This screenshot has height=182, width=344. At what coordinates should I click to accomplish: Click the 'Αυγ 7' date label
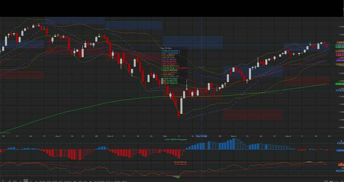(x=58, y=136)
